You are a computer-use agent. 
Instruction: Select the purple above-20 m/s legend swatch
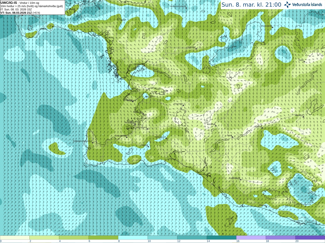pyautogui.click(x=310, y=238)
